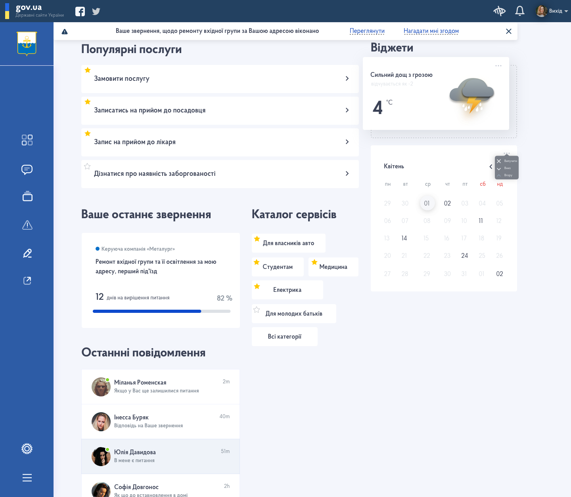Screen dimensions: 571x497
Task: Open the external link share sidebar icon
Action: (27, 281)
